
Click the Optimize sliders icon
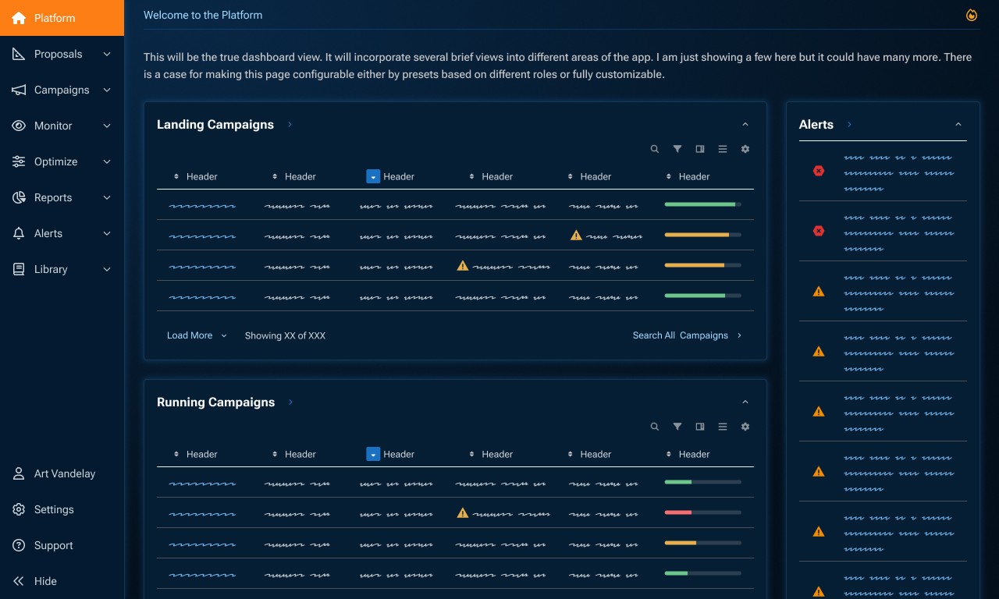point(19,161)
